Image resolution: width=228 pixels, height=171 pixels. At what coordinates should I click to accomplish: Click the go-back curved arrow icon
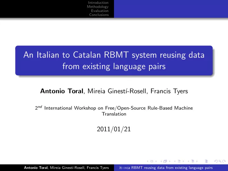tap(216, 161)
